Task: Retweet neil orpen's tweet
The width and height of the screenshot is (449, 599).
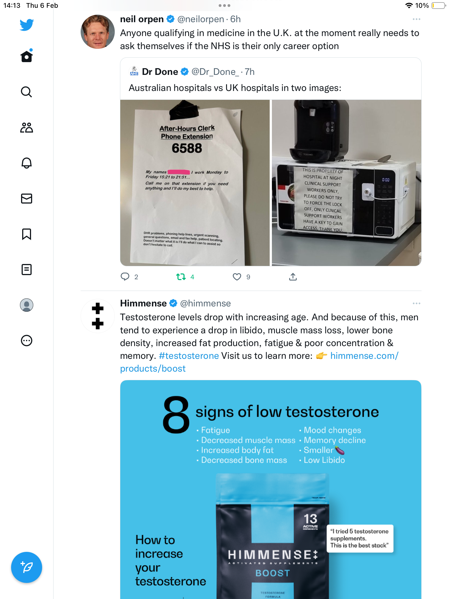Action: 181,277
